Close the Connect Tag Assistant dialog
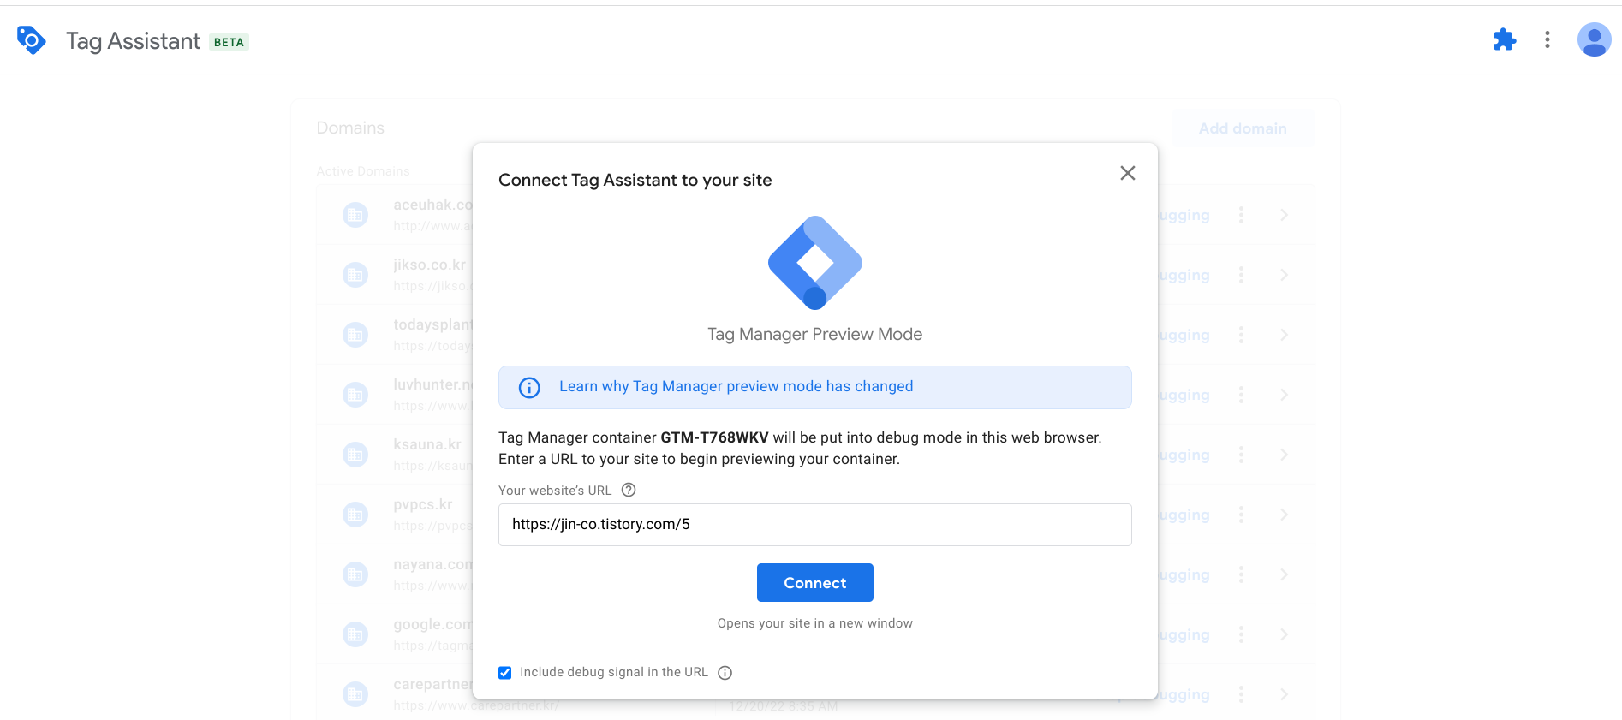Image resolution: width=1622 pixels, height=720 pixels. click(1128, 173)
